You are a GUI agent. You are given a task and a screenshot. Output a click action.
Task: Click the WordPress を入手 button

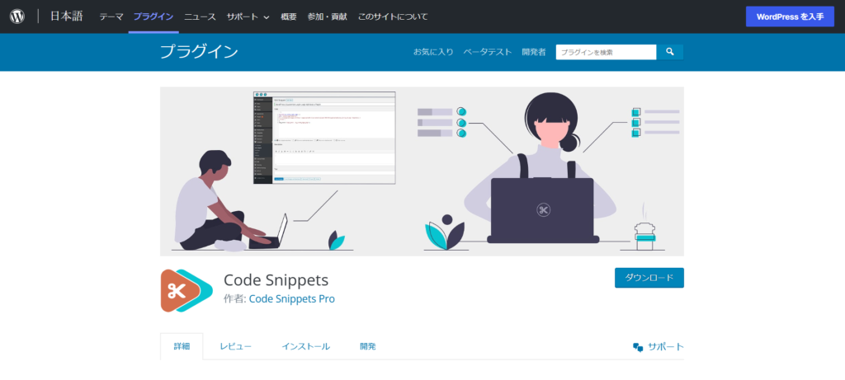(x=790, y=16)
